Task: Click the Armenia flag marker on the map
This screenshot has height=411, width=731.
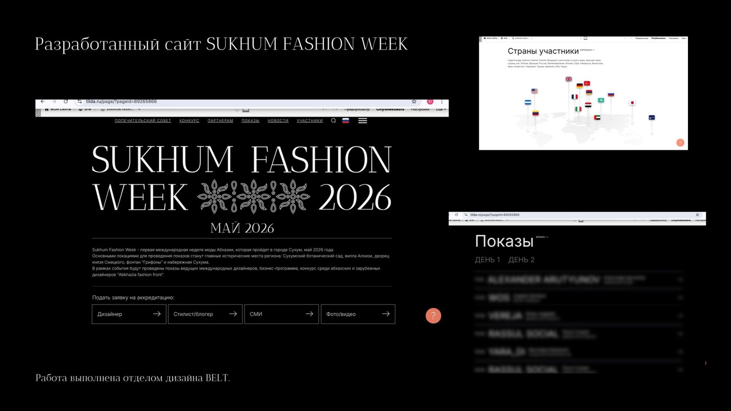Action: (x=589, y=92)
